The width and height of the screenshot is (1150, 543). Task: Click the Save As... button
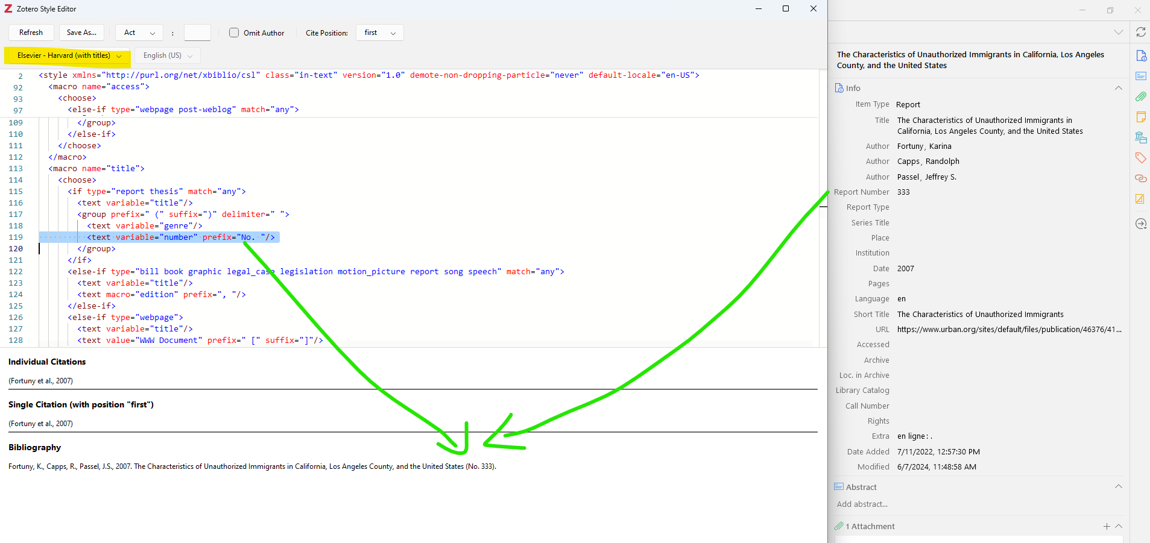point(81,33)
